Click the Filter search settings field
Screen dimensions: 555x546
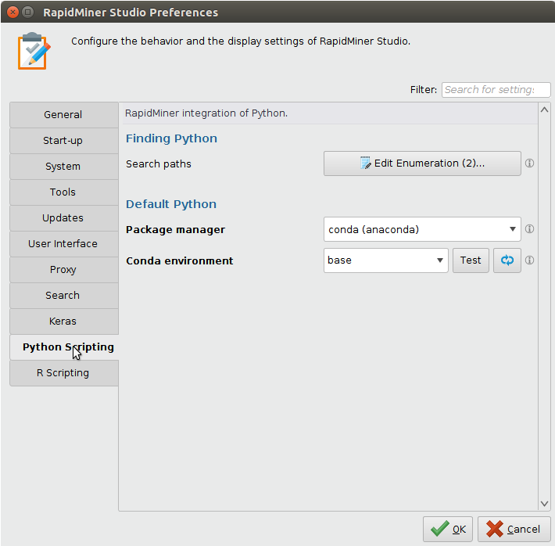tap(490, 90)
